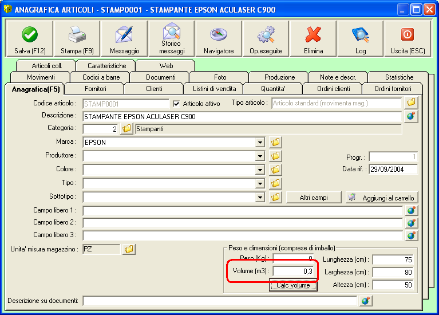Click folder icon on the Tipo row
This screenshot has width=439, height=315.
tap(275, 183)
